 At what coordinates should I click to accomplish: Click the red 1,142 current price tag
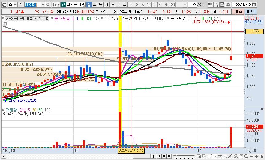click(x=254, y=56)
